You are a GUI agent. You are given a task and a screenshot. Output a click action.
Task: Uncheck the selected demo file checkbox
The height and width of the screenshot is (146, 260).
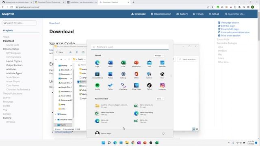(78, 82)
